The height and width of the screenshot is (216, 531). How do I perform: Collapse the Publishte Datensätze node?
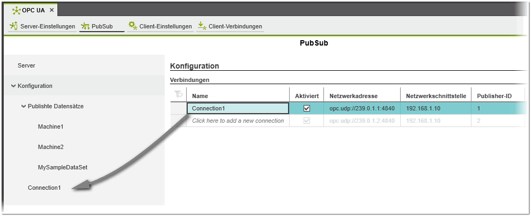coord(24,106)
